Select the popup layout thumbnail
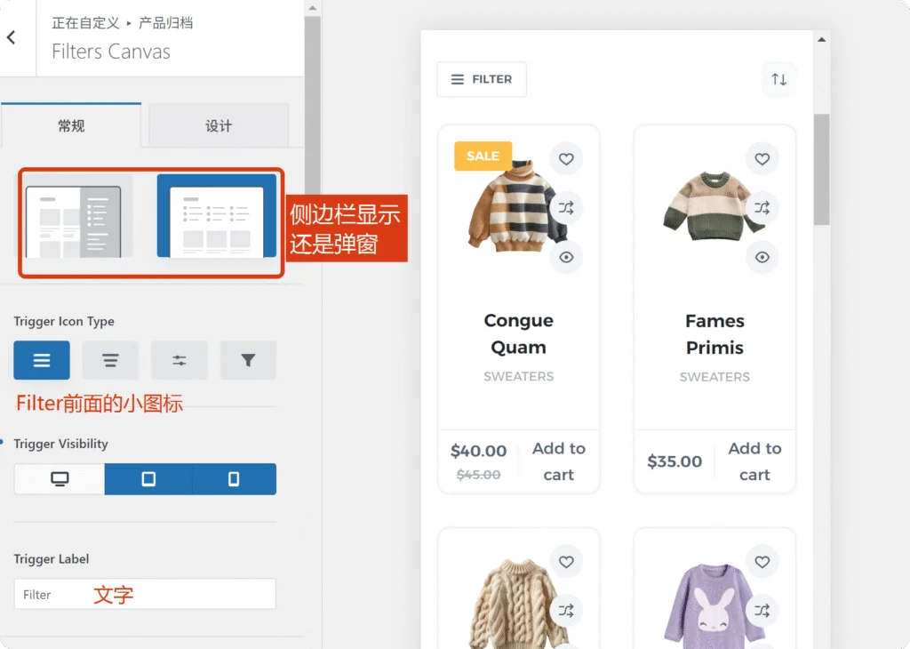 [x=217, y=216]
